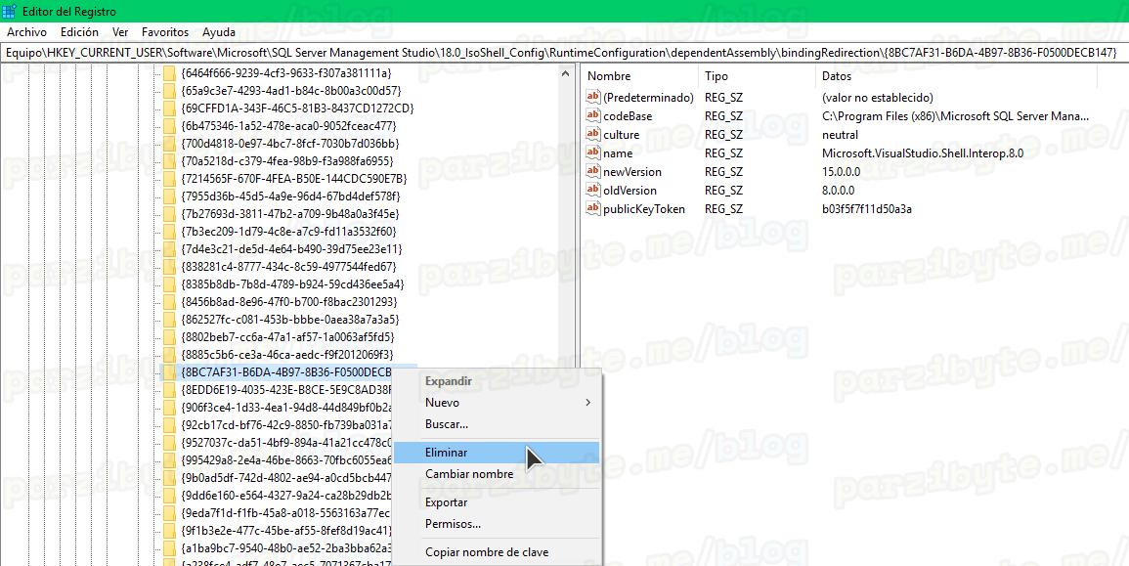Image resolution: width=1129 pixels, height=566 pixels.
Task: Click the Nuevo submenu arrow
Action: point(588,403)
